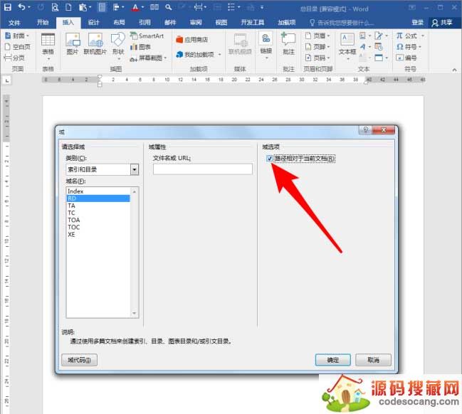Screen dimensions: 462x414
Task: Click the 文件名或 URL input field
Action: point(202,169)
